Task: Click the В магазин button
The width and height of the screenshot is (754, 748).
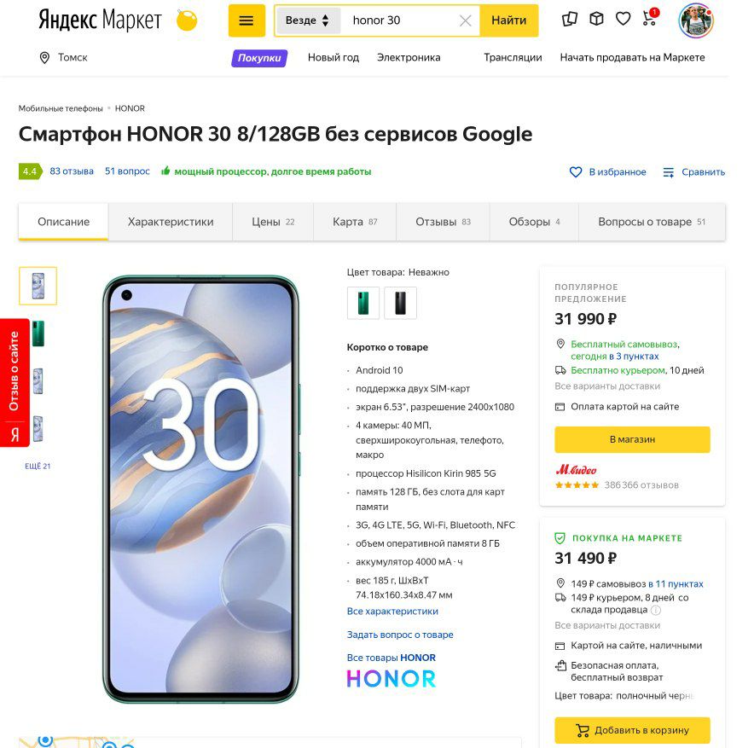Action: click(x=632, y=439)
